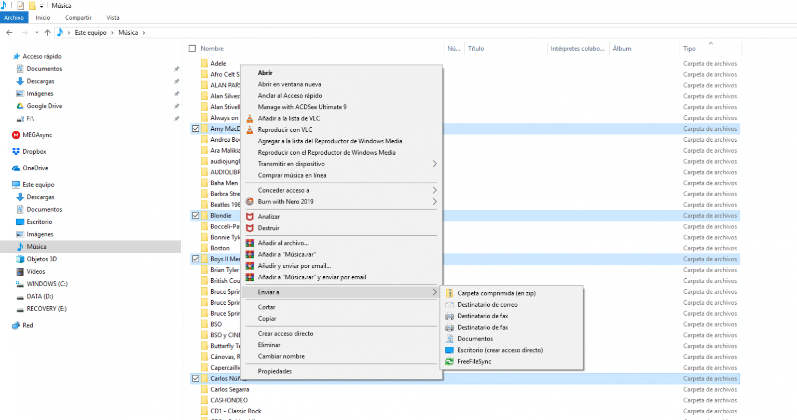
Task: Click the green FreeFileSync icon
Action: click(x=449, y=362)
